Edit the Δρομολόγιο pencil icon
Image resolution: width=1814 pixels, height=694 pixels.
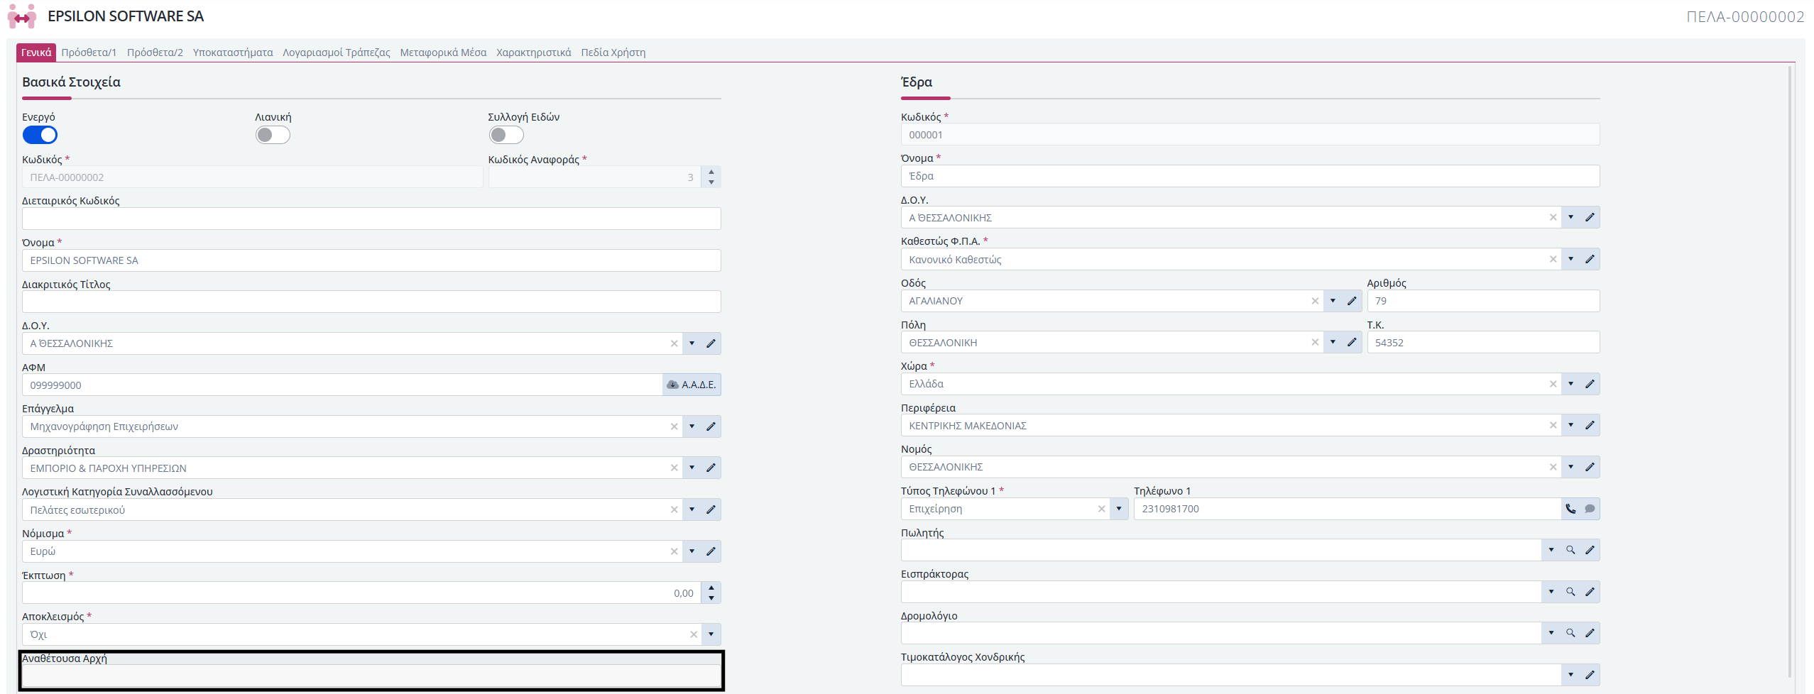[1590, 633]
